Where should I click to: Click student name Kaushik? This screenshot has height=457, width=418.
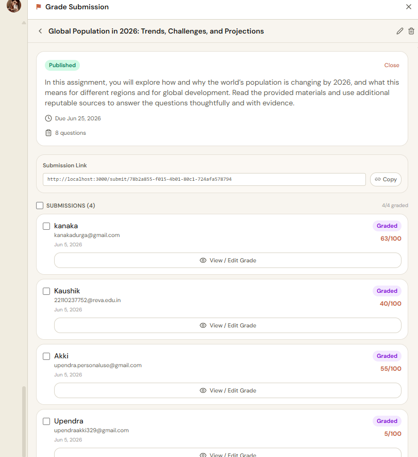(67, 291)
